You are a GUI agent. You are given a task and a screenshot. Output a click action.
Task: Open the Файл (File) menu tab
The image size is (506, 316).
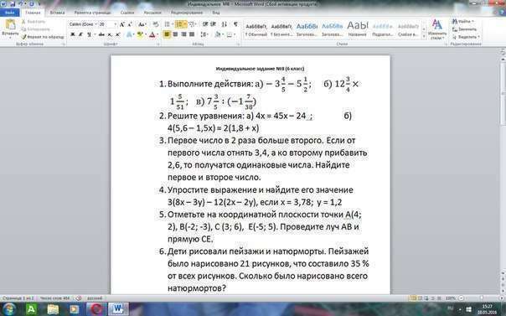(x=10, y=13)
